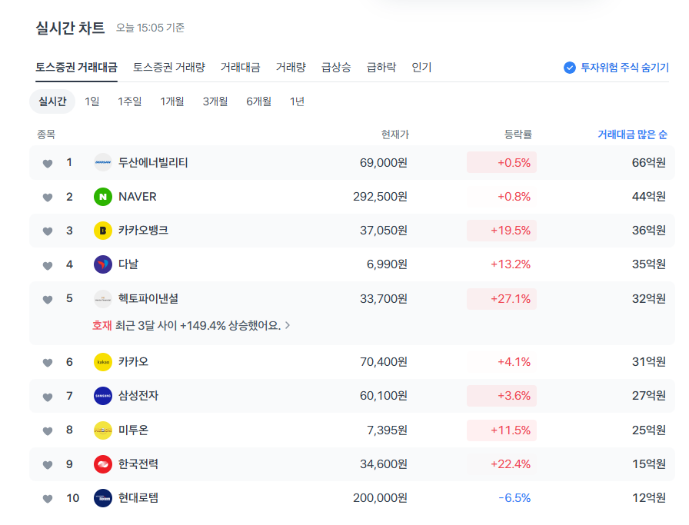The height and width of the screenshot is (525, 689).
Task: Click the 한국전력 logo icon
Action: (103, 464)
